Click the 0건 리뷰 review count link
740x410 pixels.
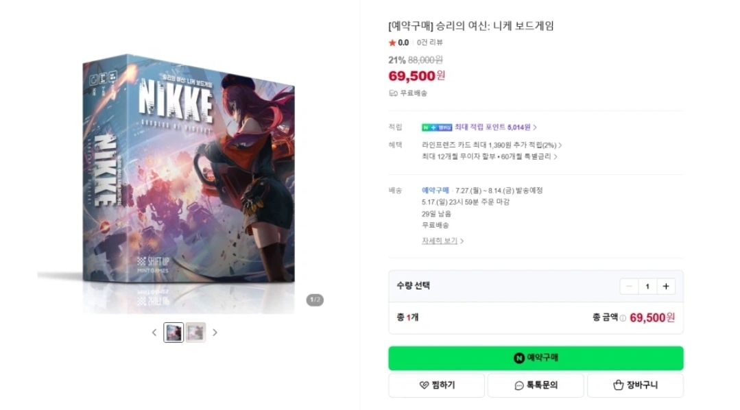pos(430,43)
